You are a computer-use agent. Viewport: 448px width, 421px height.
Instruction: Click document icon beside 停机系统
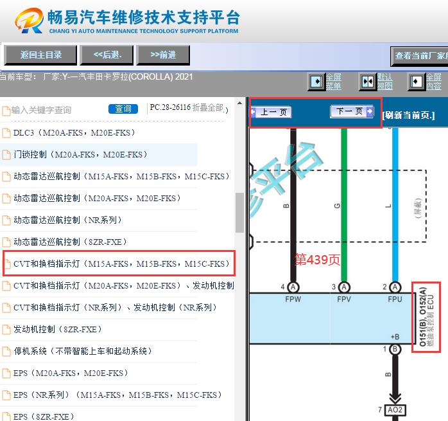[x=6, y=351]
